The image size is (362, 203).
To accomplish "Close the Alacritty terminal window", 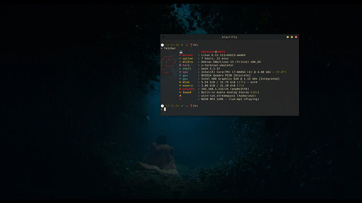I will (x=296, y=37).
